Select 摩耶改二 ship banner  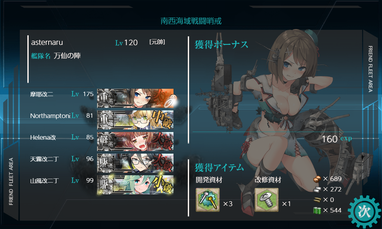click(x=135, y=98)
